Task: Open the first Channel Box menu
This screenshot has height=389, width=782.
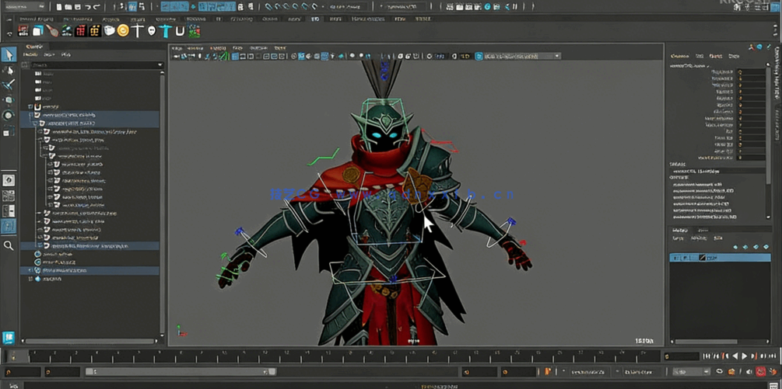Action: [679, 56]
